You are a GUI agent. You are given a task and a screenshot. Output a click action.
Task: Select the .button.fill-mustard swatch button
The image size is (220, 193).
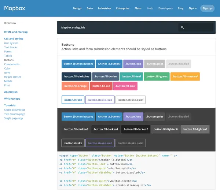tap(185, 77)
